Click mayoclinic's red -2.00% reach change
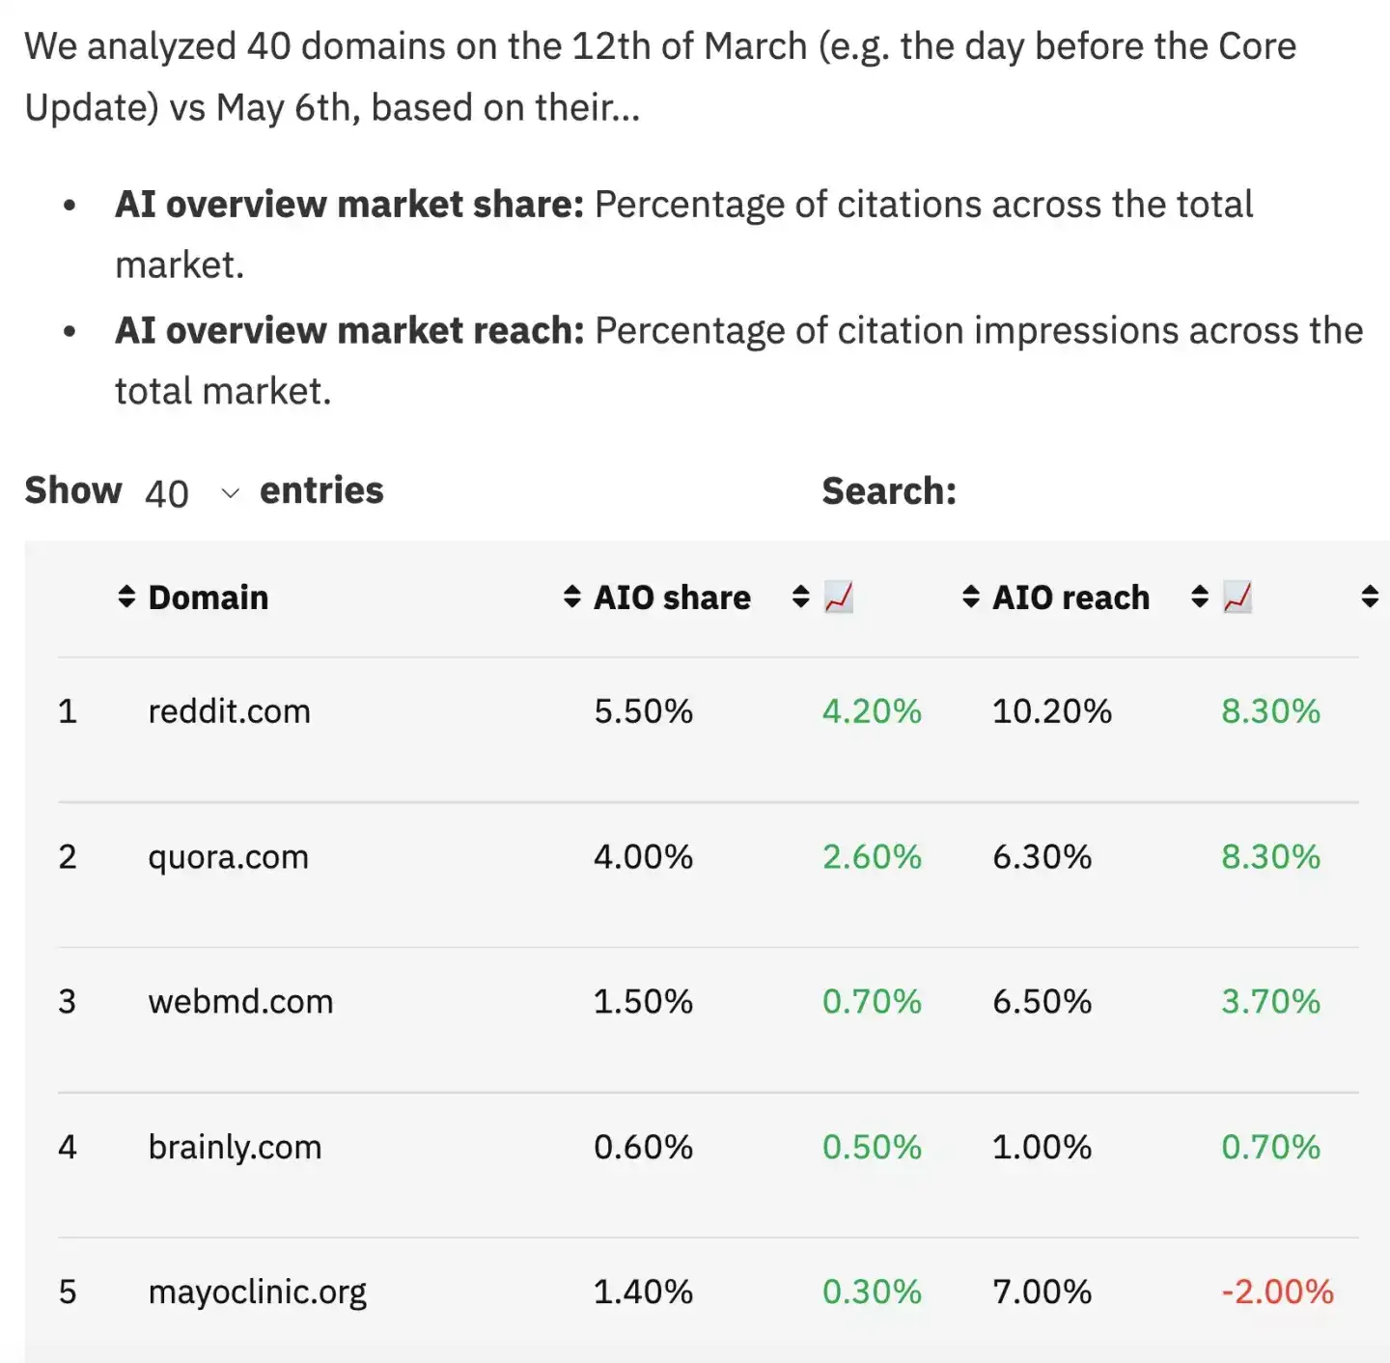 point(1277,1292)
